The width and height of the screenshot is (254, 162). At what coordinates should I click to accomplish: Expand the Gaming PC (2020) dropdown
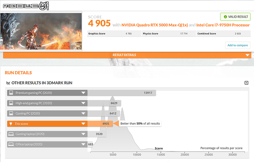[x=83, y=113]
